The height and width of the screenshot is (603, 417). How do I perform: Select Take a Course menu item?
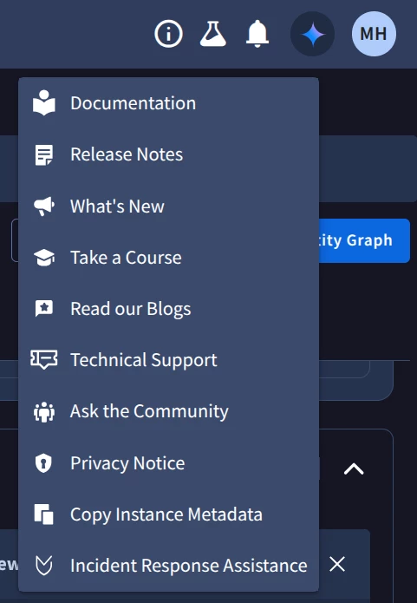(168, 258)
